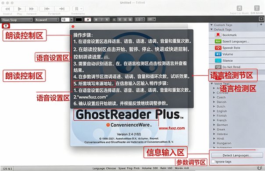Select the Volume tag icon
The image size is (265, 171).
pos(218,54)
